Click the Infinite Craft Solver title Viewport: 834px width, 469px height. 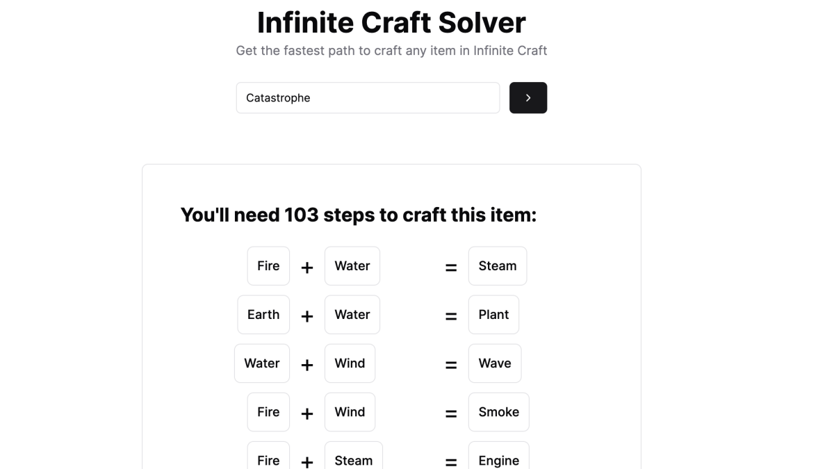coord(391,22)
